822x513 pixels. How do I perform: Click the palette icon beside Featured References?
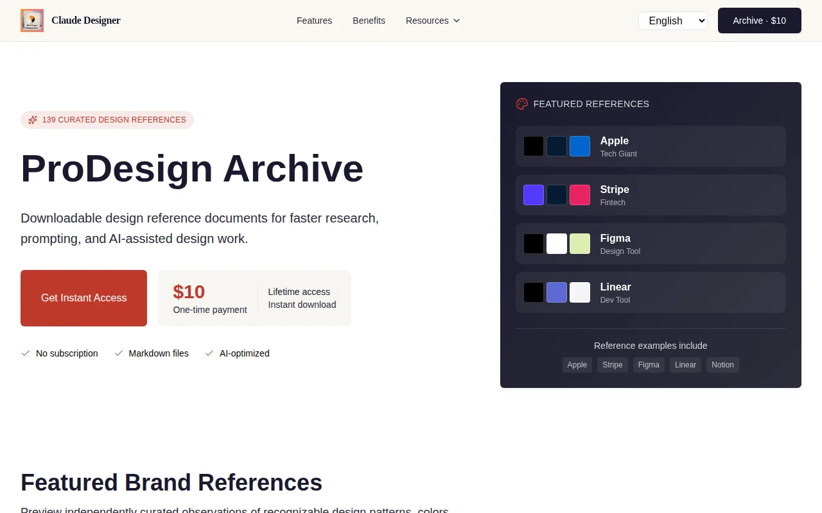pos(522,104)
